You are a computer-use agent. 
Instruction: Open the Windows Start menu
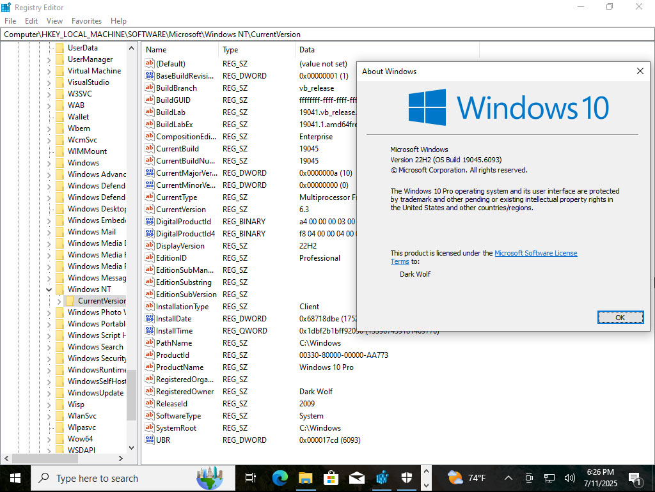coord(15,478)
